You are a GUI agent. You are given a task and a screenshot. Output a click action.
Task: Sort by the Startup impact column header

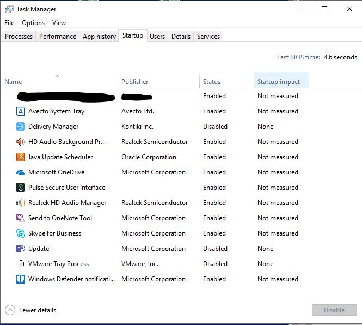[281, 80]
